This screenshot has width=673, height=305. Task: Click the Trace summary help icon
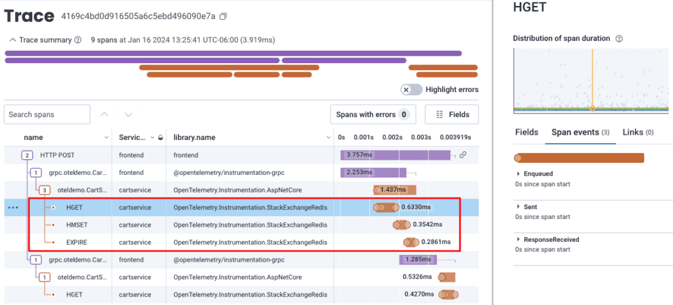pyautogui.click(x=78, y=40)
